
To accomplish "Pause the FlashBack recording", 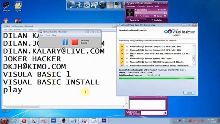I will [x=65, y=42].
